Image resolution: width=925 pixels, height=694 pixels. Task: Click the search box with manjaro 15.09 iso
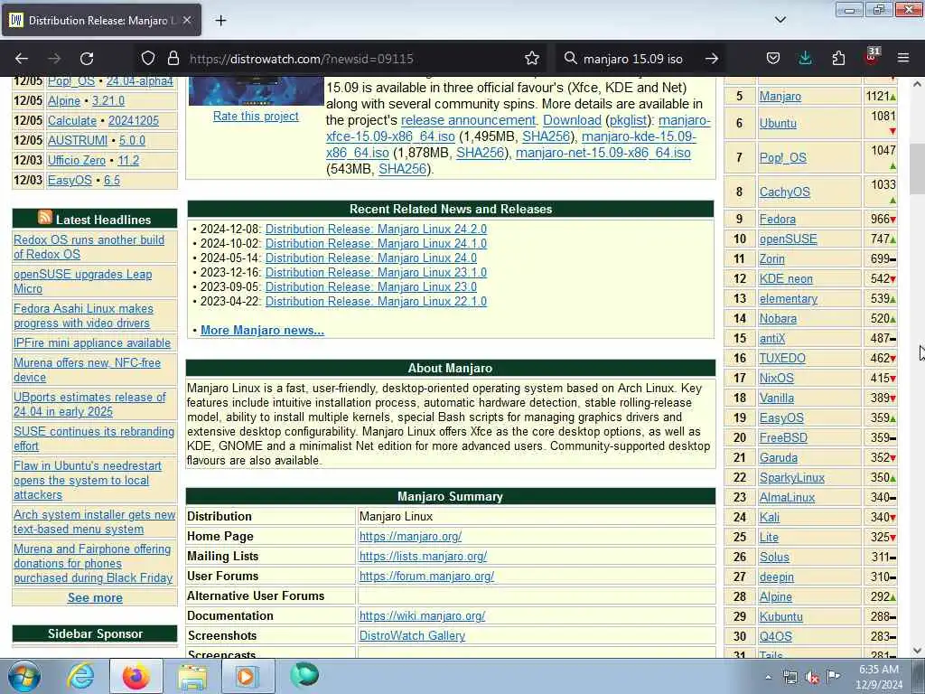pyautogui.click(x=633, y=59)
